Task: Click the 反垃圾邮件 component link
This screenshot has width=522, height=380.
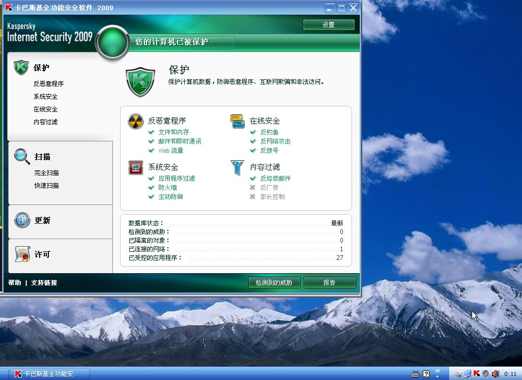Action: (275, 179)
